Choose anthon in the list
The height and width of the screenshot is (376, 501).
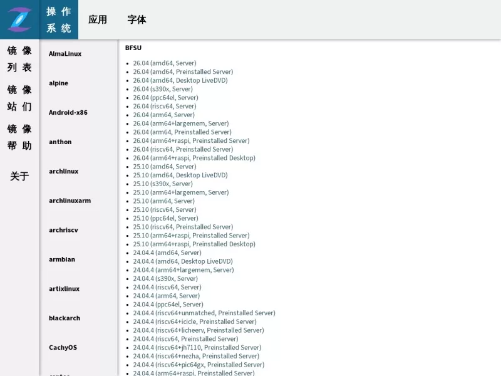[60, 142]
